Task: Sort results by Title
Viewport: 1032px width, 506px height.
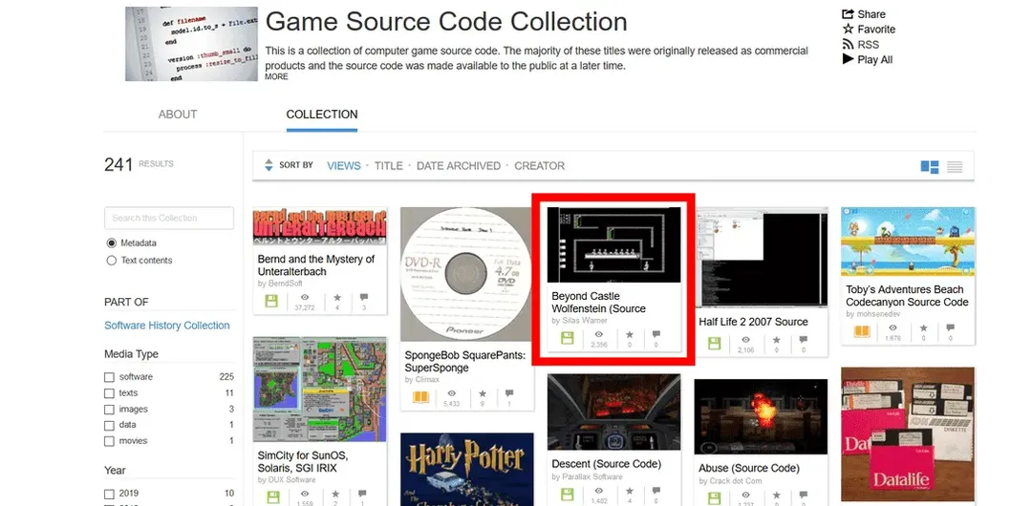Action: [x=388, y=166]
